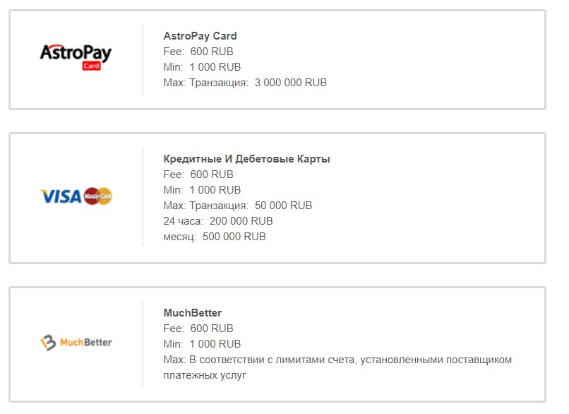This screenshot has height=414, width=569.
Task: Click the red Card badge under AstroPay
Action: pos(91,66)
